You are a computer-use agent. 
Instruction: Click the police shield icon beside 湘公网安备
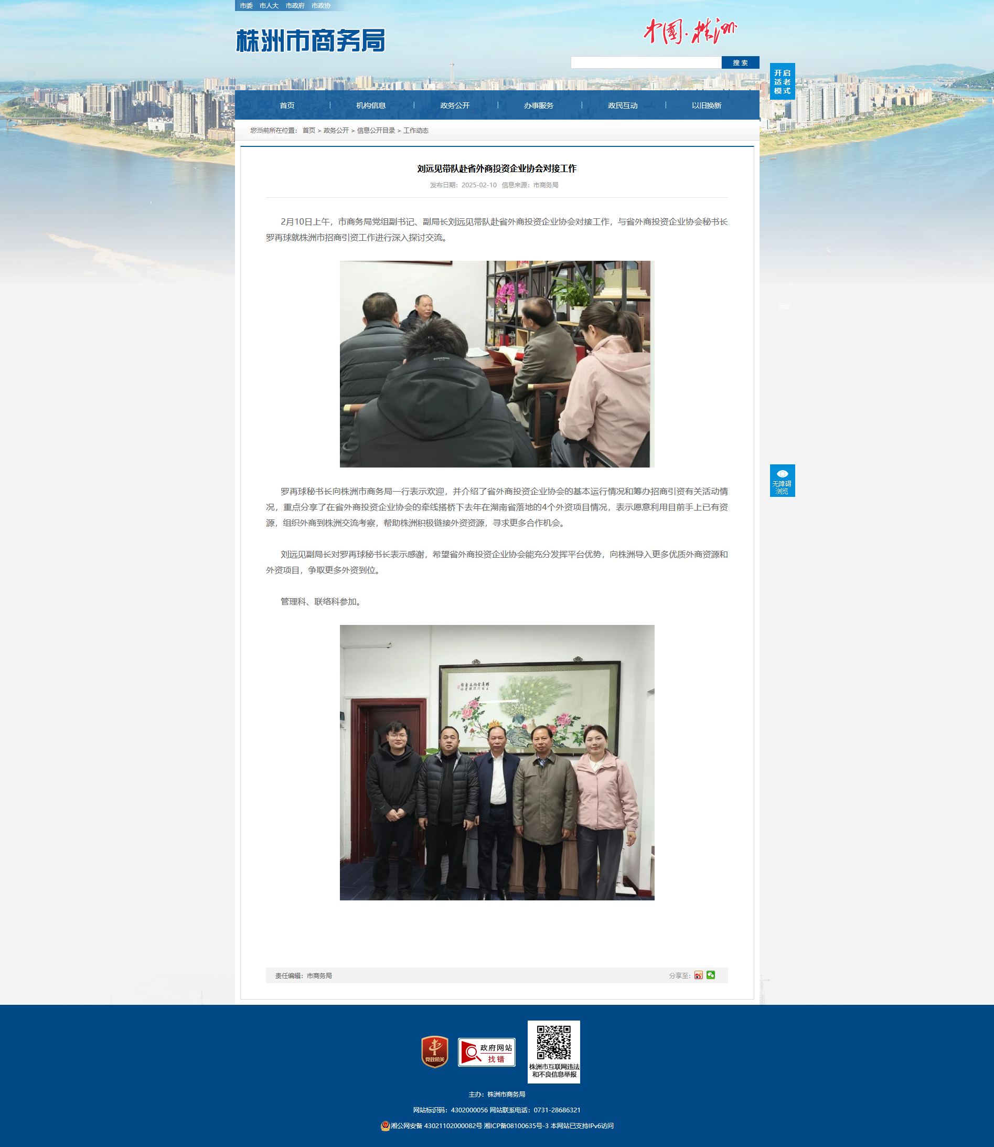tap(385, 1126)
